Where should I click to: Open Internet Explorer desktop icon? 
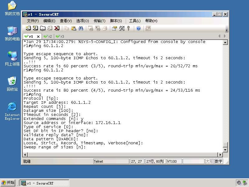pyautogui.click(x=12, y=111)
